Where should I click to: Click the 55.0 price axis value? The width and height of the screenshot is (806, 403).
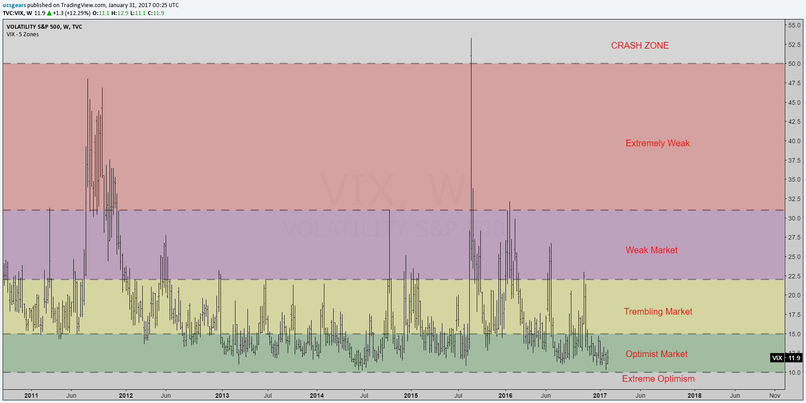(x=794, y=25)
